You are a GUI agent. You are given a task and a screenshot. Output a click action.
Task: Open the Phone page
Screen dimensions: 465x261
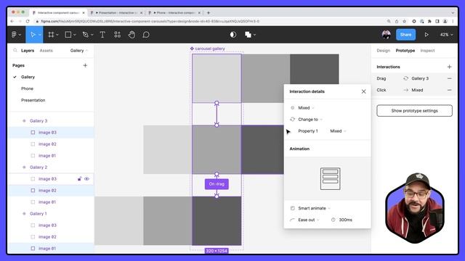[x=27, y=88]
